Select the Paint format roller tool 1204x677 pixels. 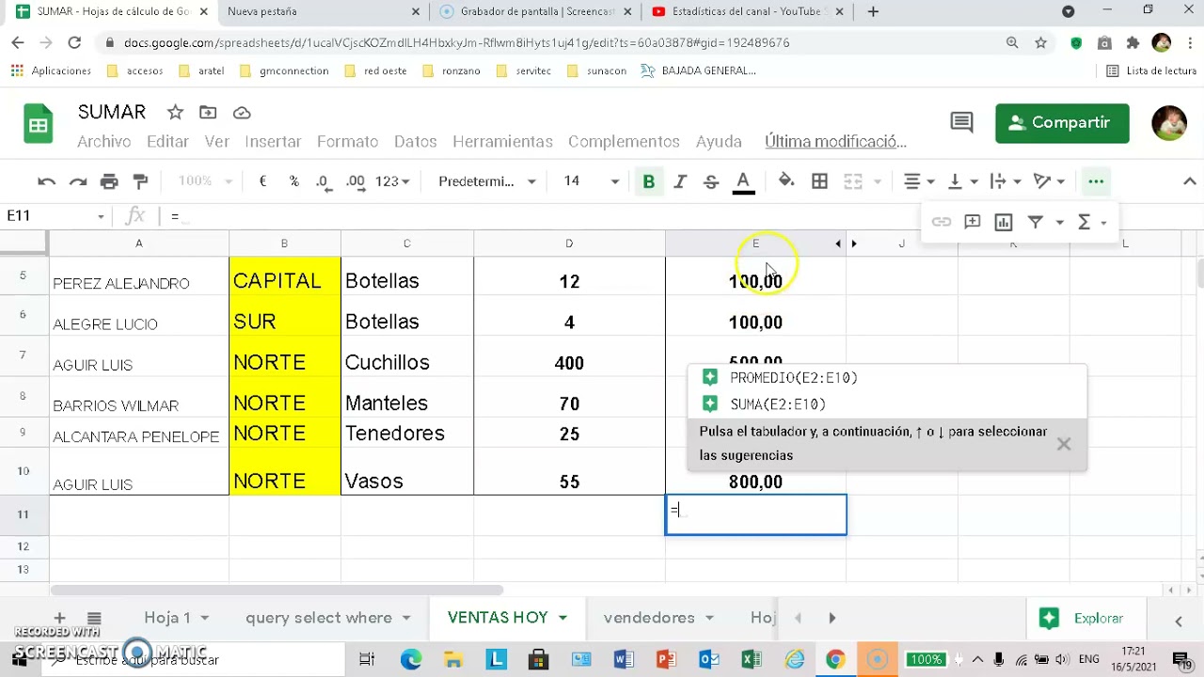(x=140, y=181)
